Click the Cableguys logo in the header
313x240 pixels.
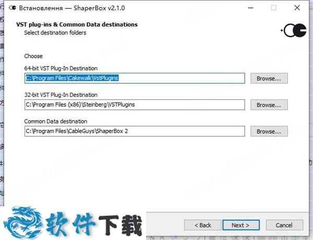click(294, 30)
